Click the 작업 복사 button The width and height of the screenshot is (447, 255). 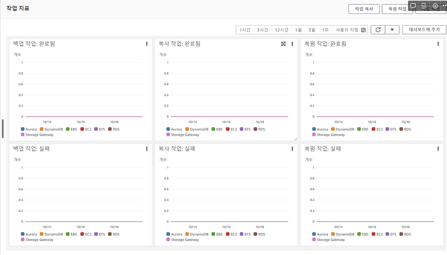point(364,9)
